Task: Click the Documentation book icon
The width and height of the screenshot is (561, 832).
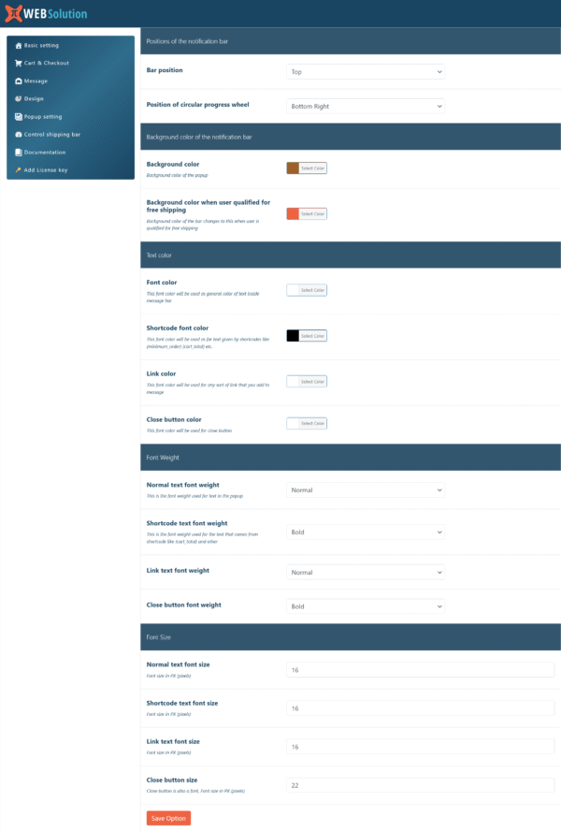Action: tap(18, 152)
